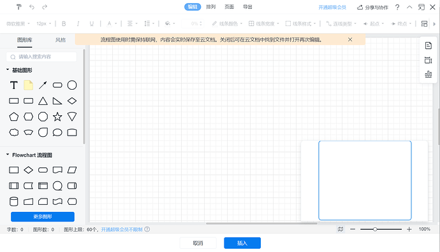
Task: Pick the Flowchart internal storage shape
Action: click(x=43, y=186)
